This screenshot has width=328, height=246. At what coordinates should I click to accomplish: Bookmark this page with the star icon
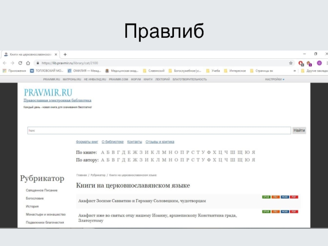291,63
